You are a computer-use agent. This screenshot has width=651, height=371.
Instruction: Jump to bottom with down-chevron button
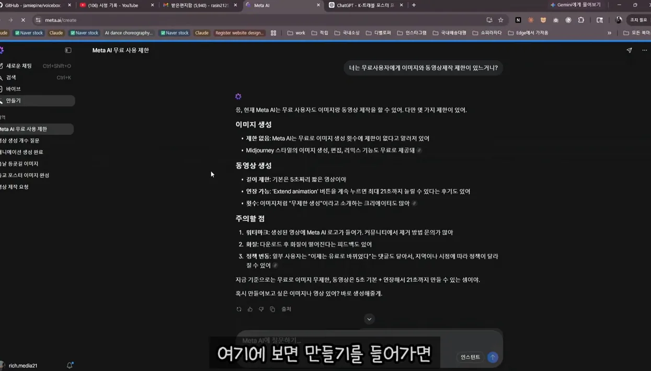coord(369,319)
